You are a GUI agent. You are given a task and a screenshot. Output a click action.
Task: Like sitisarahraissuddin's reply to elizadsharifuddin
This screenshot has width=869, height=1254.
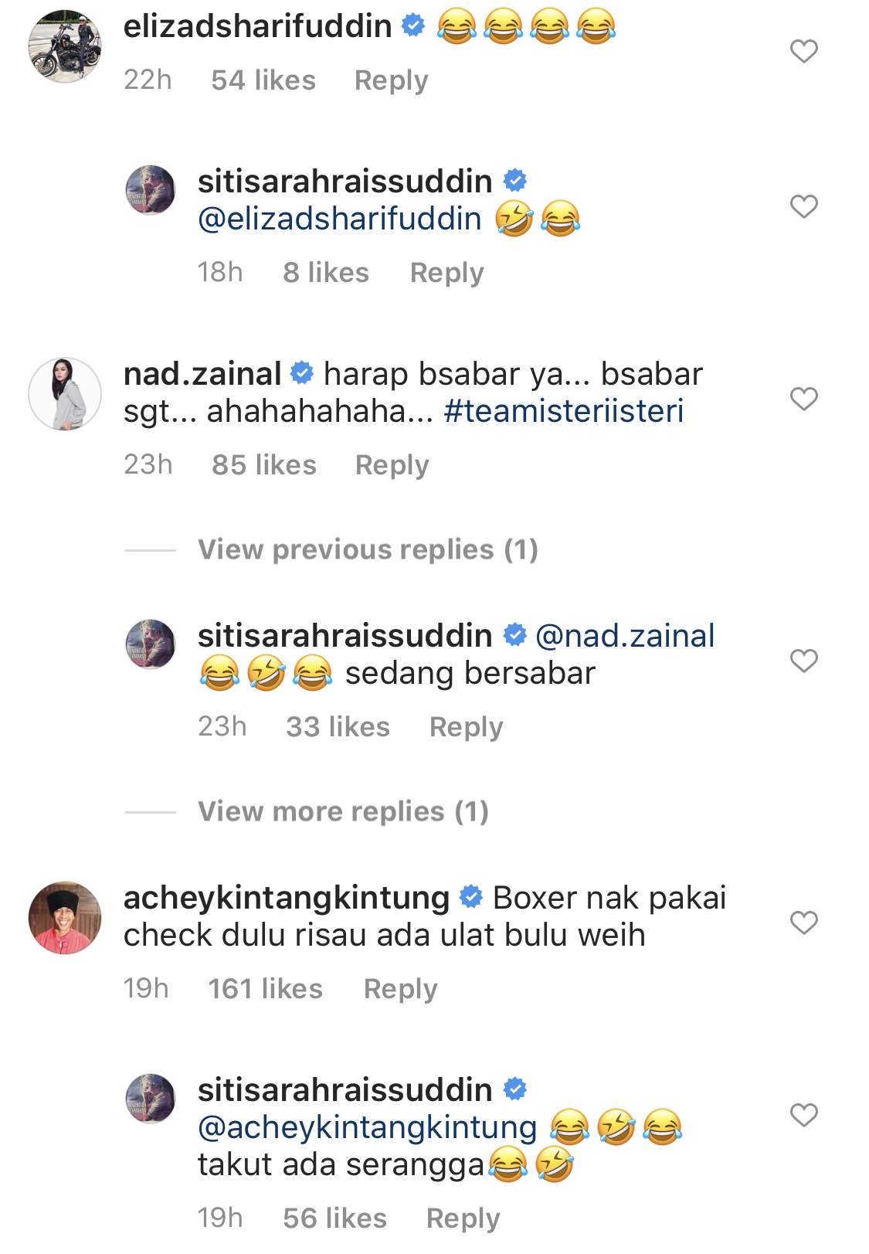point(803,206)
